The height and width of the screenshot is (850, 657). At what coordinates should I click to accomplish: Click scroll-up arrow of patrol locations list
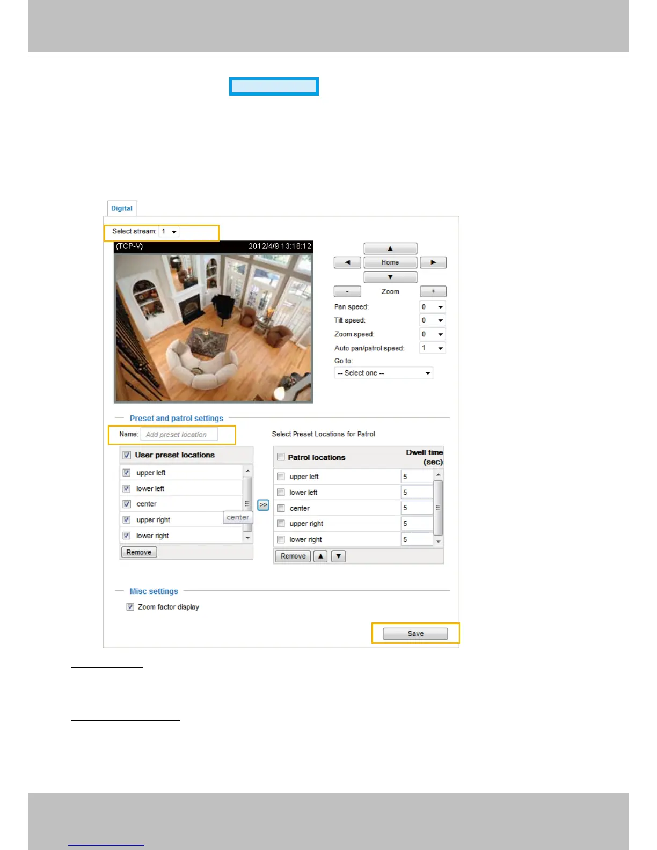tap(438, 475)
